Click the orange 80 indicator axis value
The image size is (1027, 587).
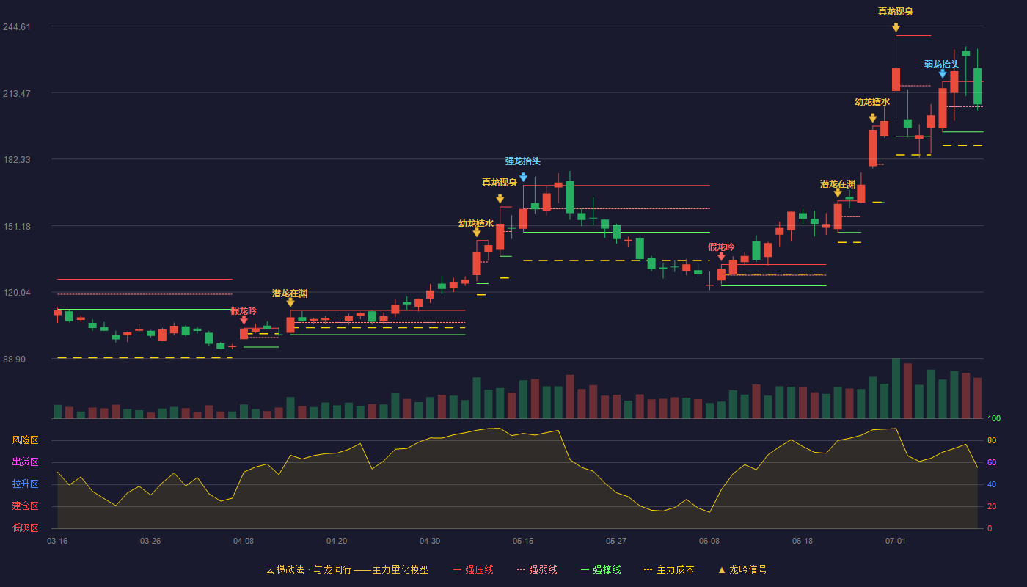click(x=991, y=440)
